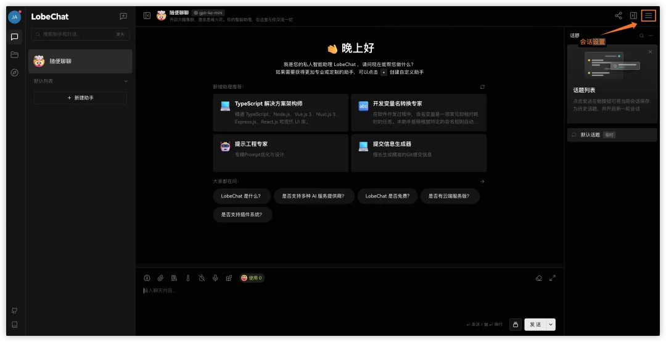Click the paperclip file upload icon
666x342 pixels.
pos(160,278)
